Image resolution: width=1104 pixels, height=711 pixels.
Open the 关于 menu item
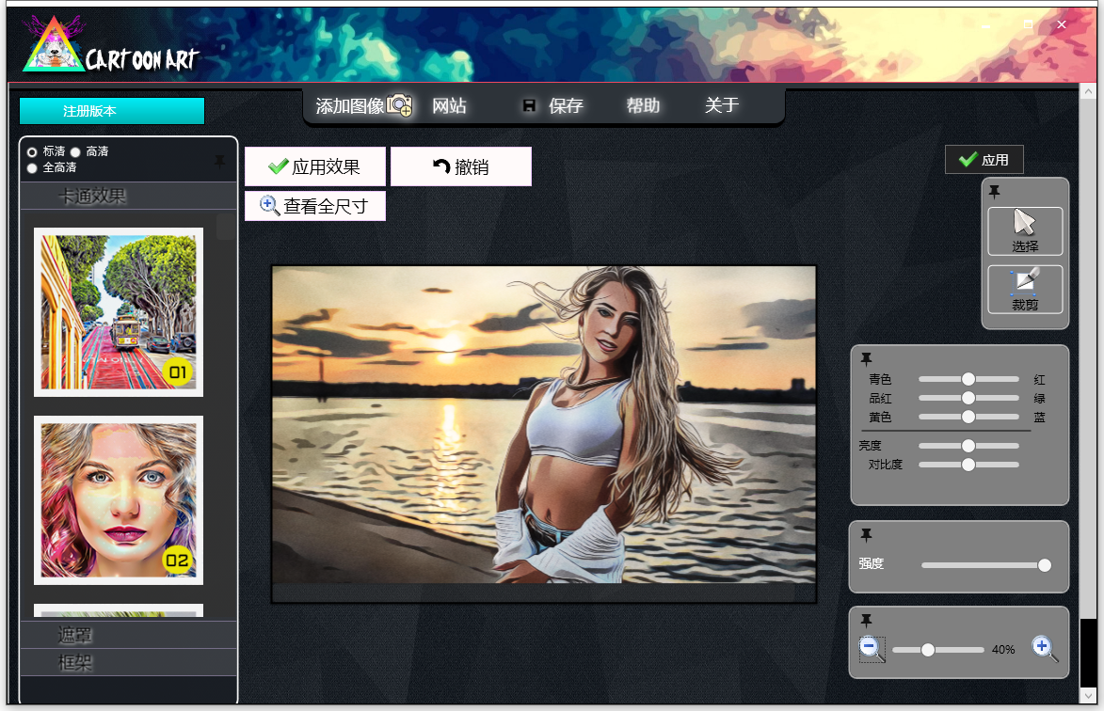[722, 105]
